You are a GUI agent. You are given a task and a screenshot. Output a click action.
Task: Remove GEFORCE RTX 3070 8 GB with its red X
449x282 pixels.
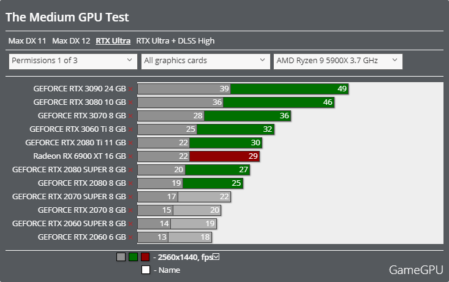click(130, 116)
